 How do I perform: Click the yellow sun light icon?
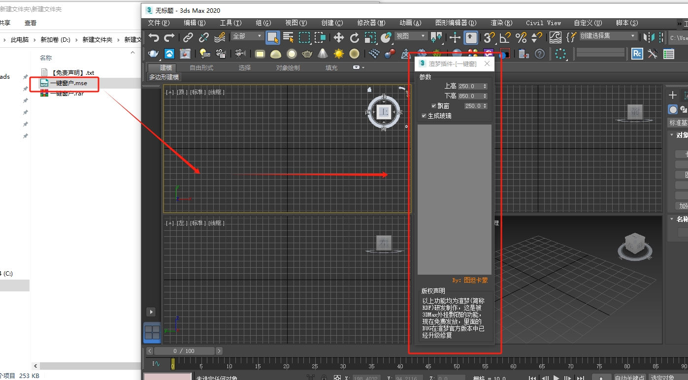tap(338, 54)
